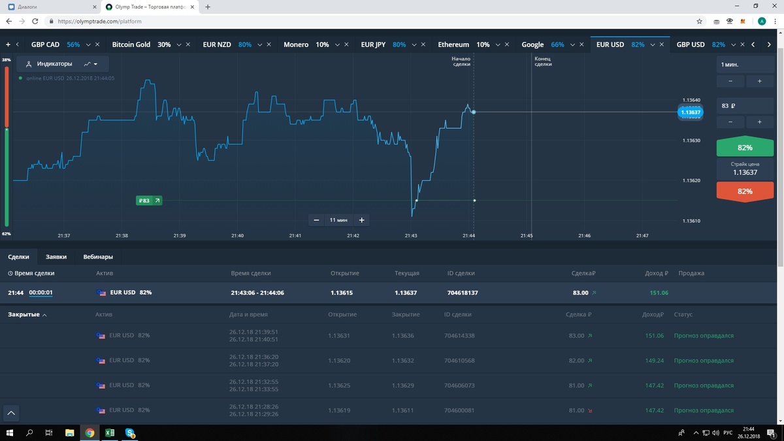Click the volume icon in system tray

716,433
